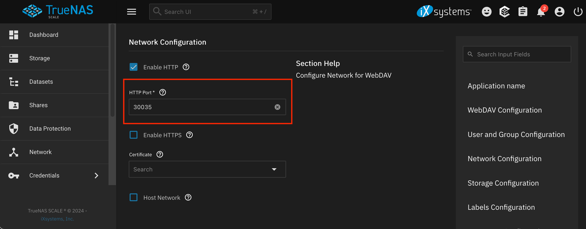Screen dimensions: 586x229
Task: Open Network in the sidebar
Action: [x=55, y=152]
